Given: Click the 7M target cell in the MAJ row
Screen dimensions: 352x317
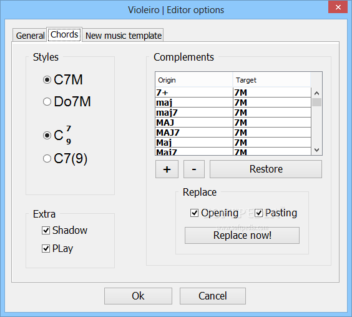Looking at the screenshot, I should click(272, 123).
